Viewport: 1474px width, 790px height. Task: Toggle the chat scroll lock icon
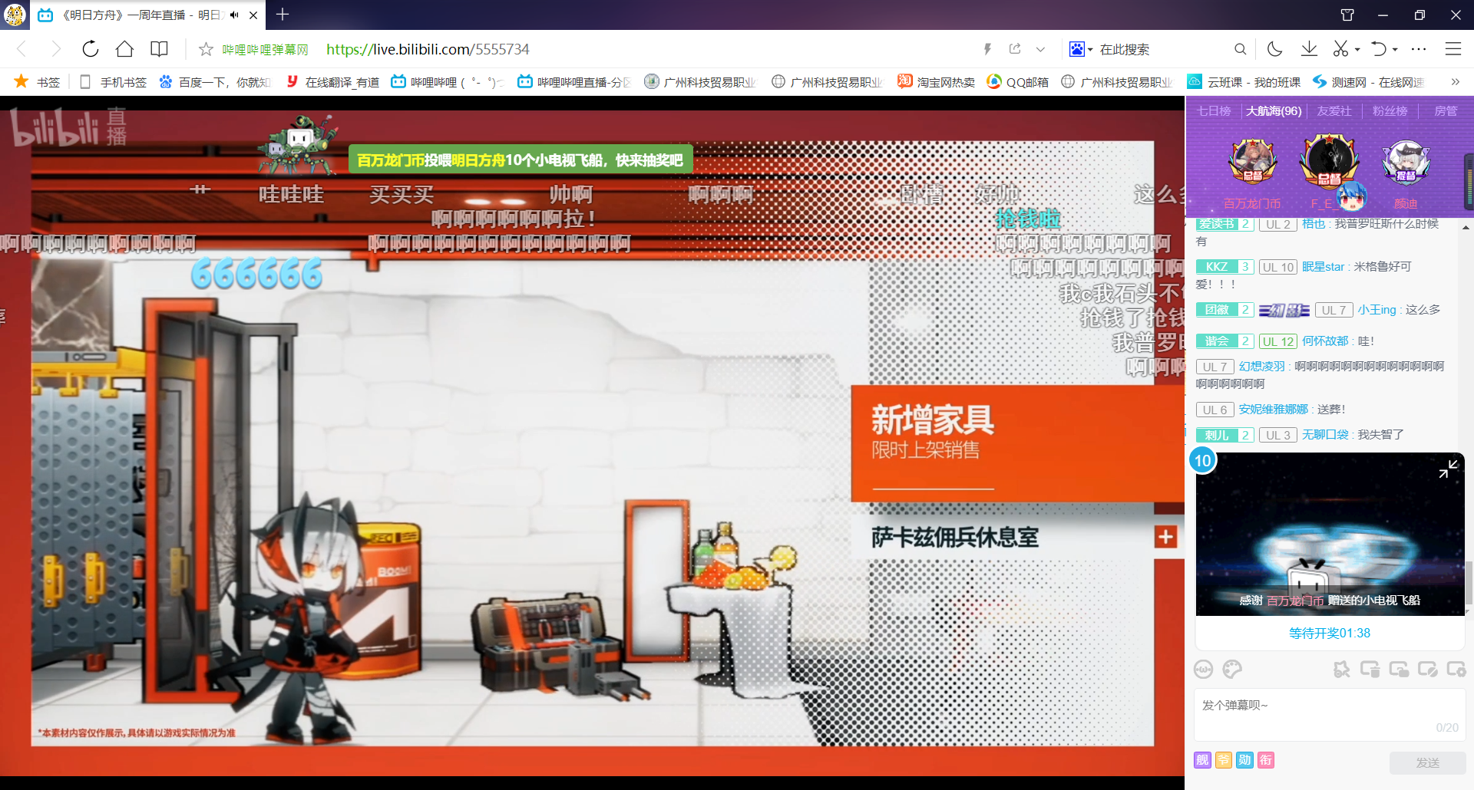click(x=1399, y=670)
